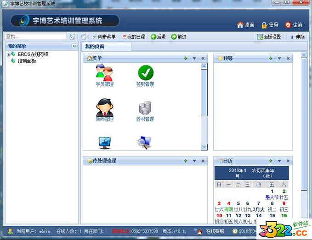This screenshot has width=312, height=240.
Task: Close the 预警 panel
Action: pos(288,58)
